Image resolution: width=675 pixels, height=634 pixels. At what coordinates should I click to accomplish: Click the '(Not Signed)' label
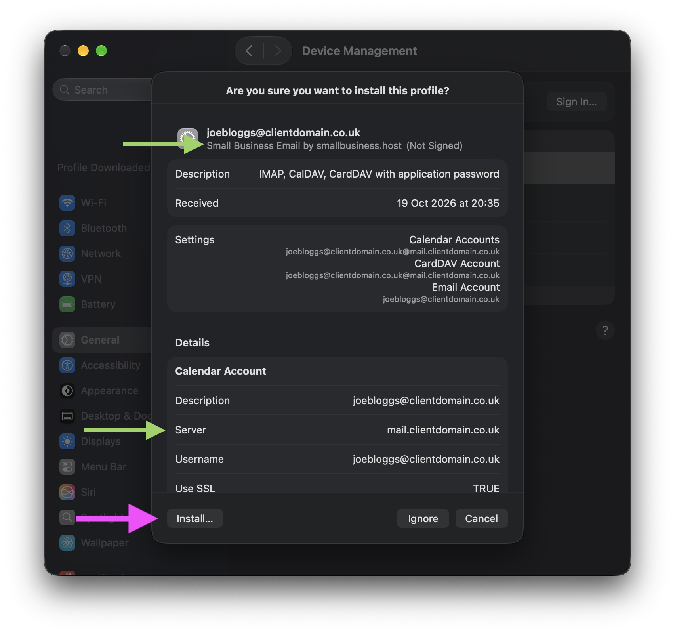(434, 146)
